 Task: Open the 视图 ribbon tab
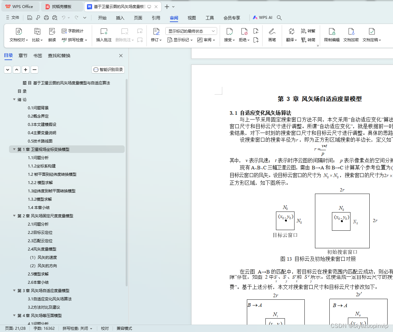[x=192, y=18]
